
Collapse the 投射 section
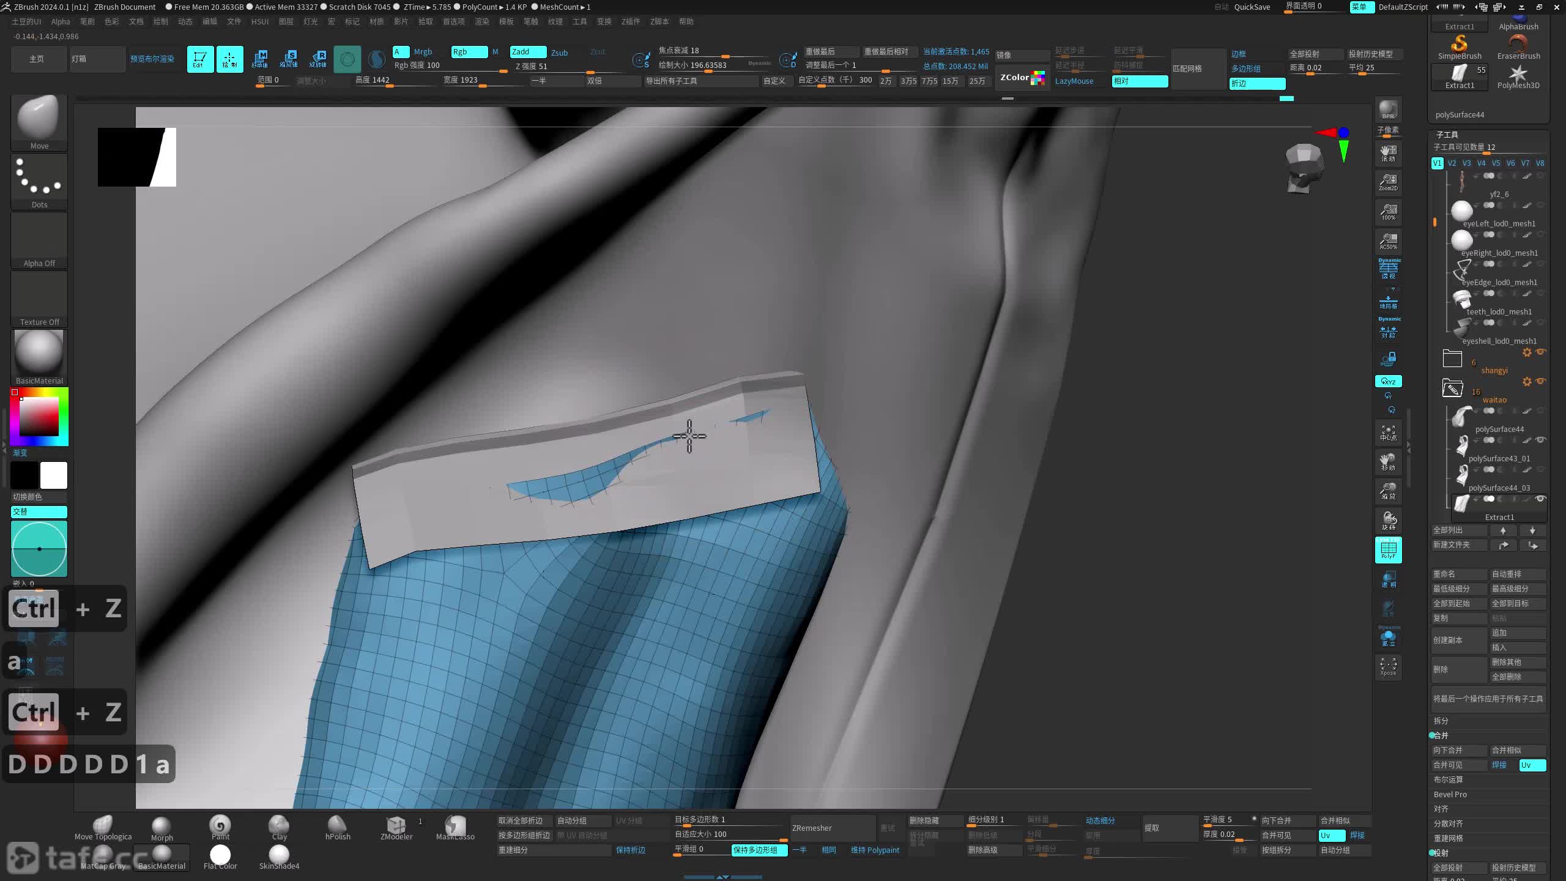click(x=1441, y=853)
